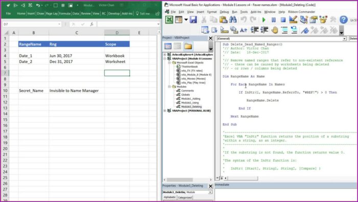The height and width of the screenshot is (202, 358).
Task: Close the Project - VBAProject panel
Action: coord(211,38)
